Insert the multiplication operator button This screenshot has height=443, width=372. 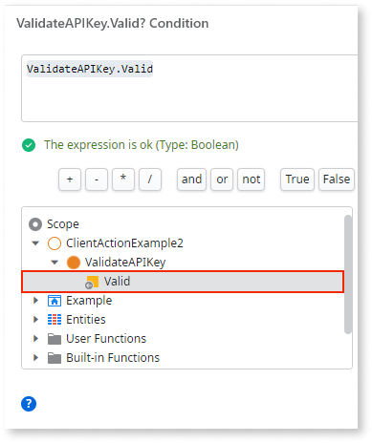click(123, 179)
